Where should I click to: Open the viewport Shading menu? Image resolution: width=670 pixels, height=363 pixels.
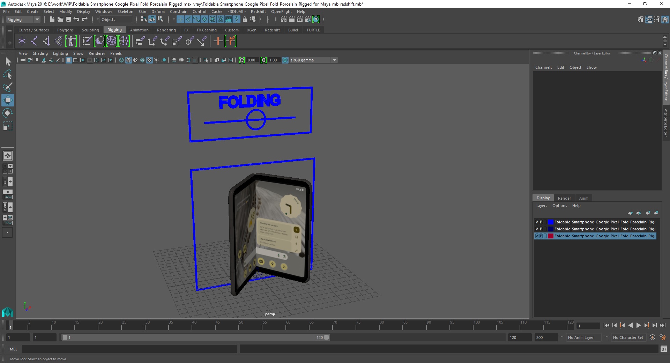coord(40,53)
